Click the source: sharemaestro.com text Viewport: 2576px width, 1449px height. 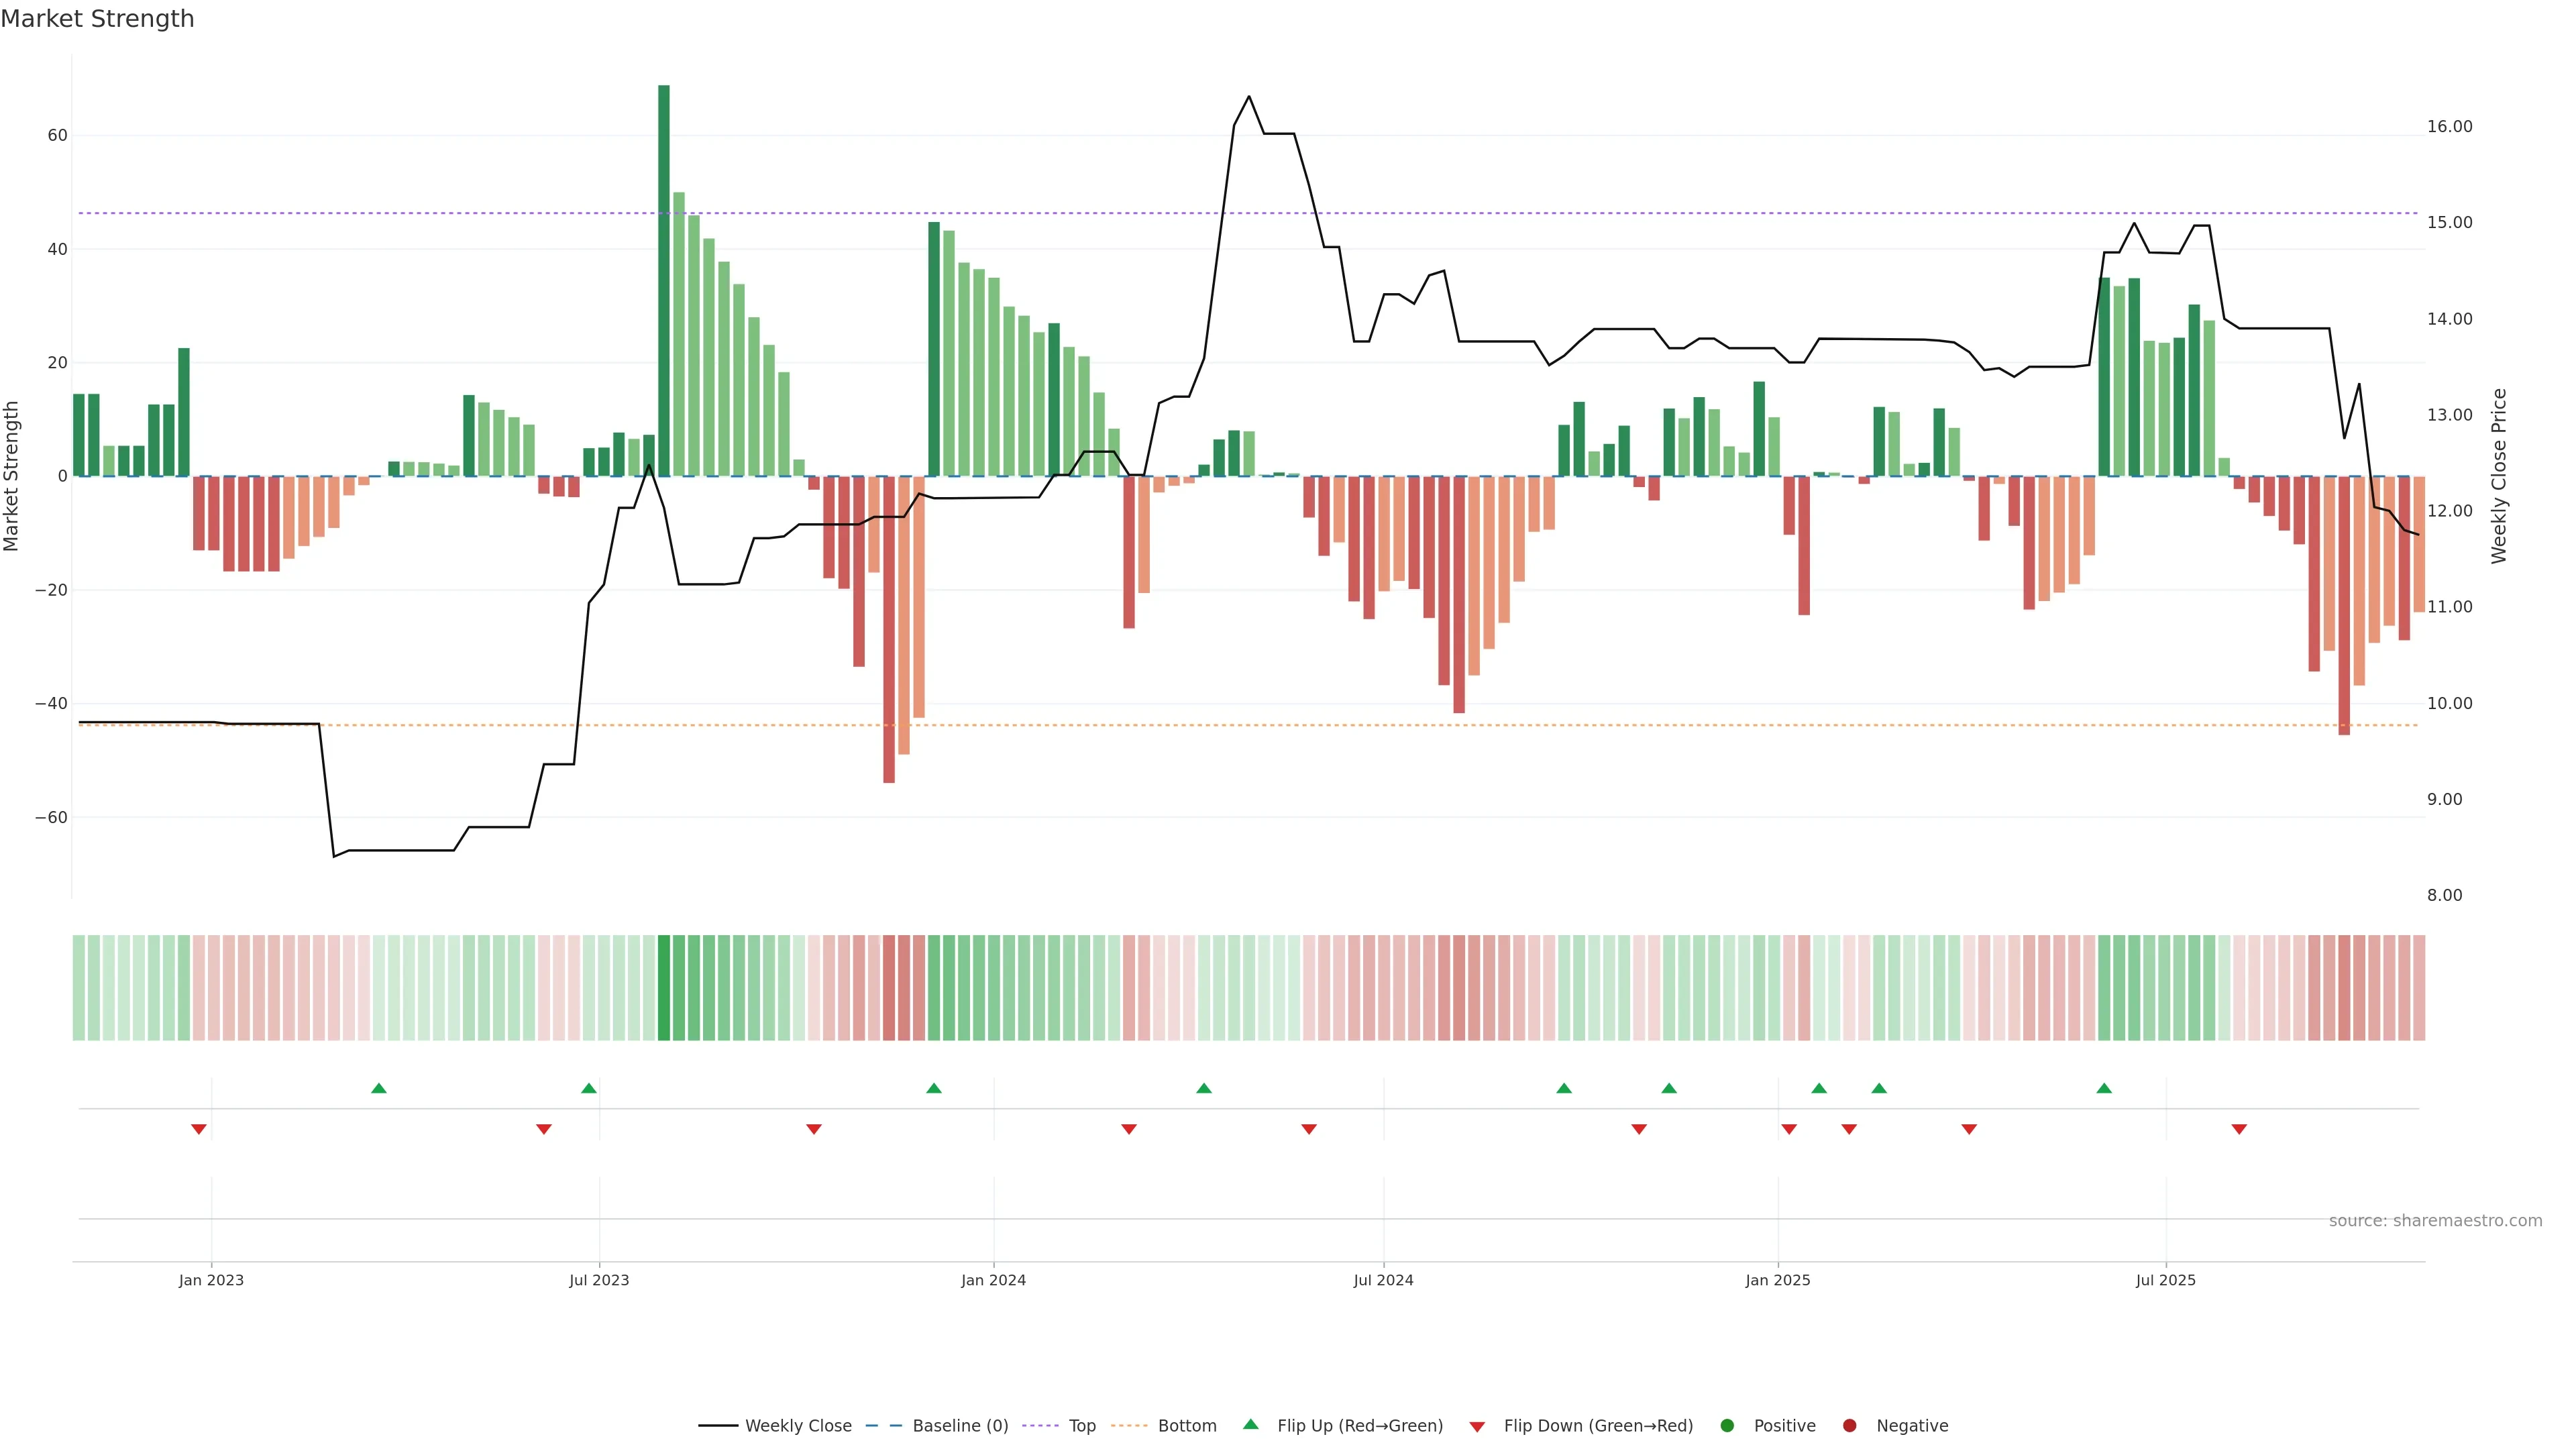click(2435, 1221)
